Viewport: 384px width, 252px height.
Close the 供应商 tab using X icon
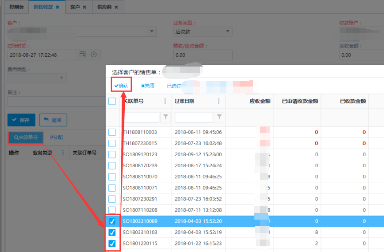(116, 8)
